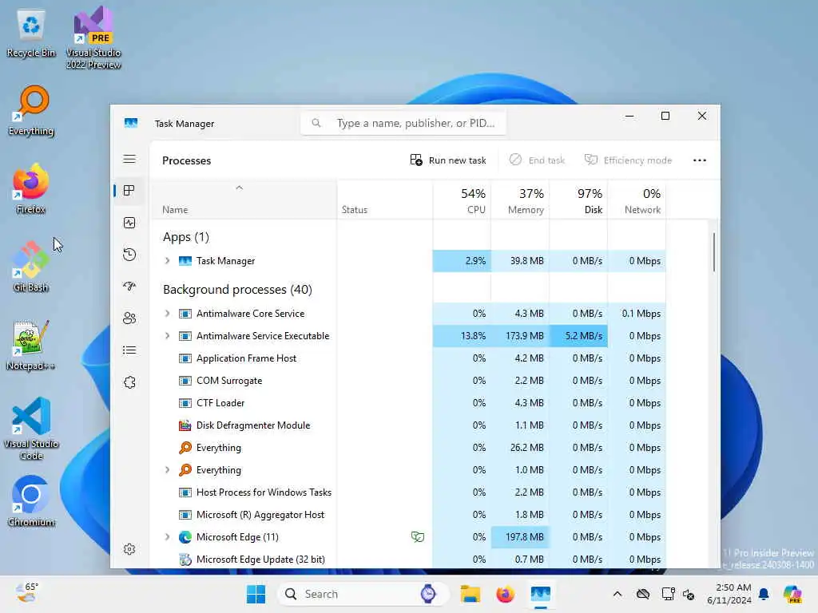Select Visual Studio Code desktop shortcut
The height and width of the screenshot is (613, 818).
pos(31,429)
